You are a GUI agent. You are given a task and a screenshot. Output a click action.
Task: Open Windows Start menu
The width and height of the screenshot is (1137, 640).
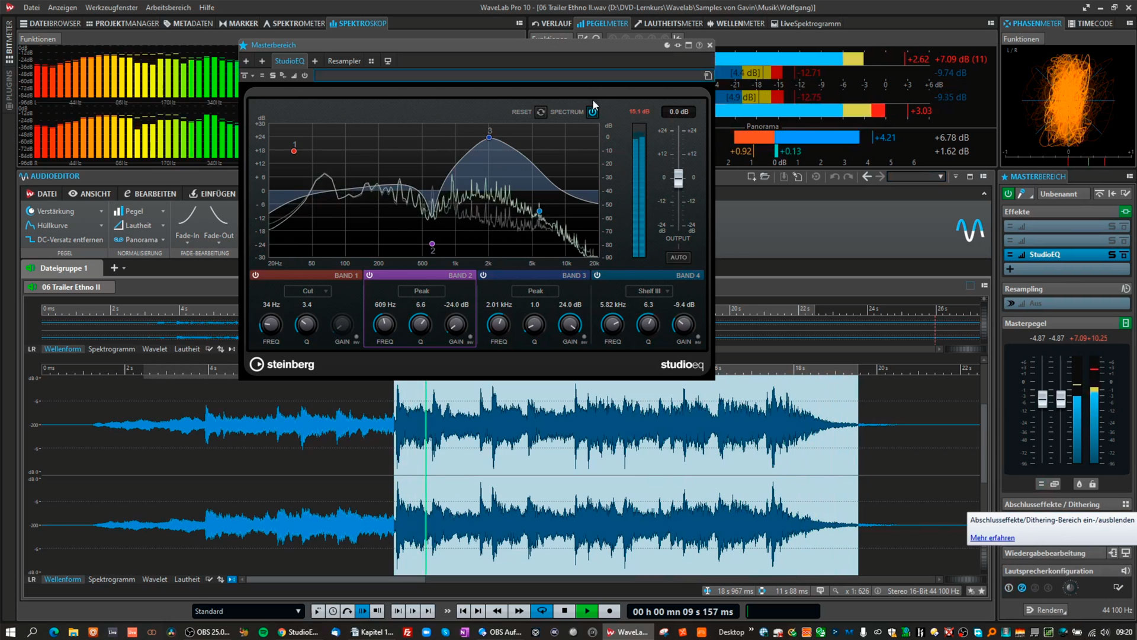coord(10,632)
